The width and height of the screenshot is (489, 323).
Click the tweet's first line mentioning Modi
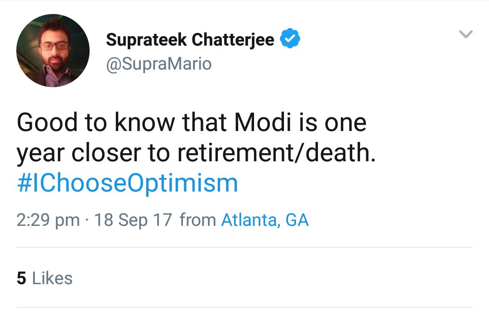pyautogui.click(x=192, y=123)
